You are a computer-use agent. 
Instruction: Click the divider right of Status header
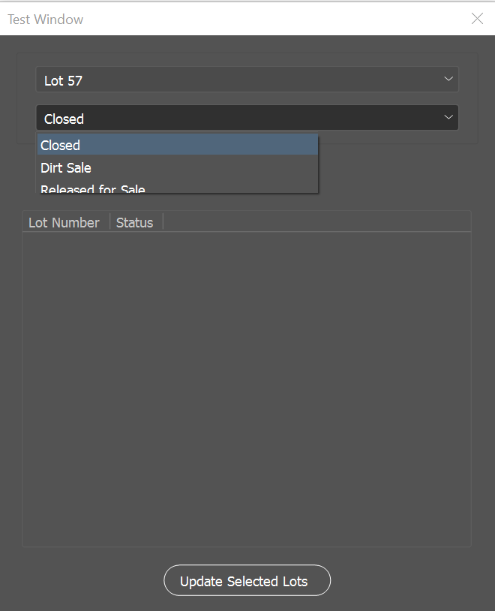(163, 222)
